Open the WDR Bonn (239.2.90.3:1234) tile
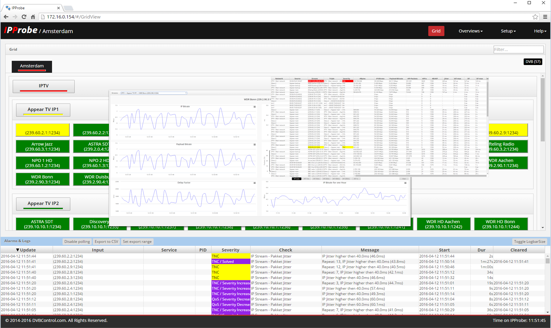Image resolution: width=551 pixels, height=328 pixels. coord(43,179)
